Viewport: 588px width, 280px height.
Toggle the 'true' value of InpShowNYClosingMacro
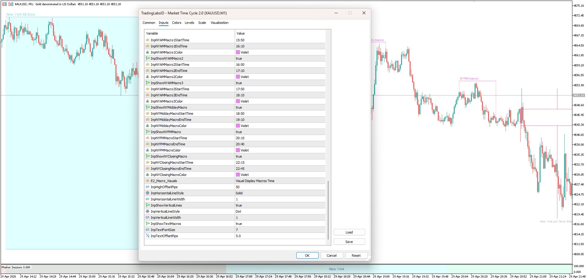[x=239, y=156]
